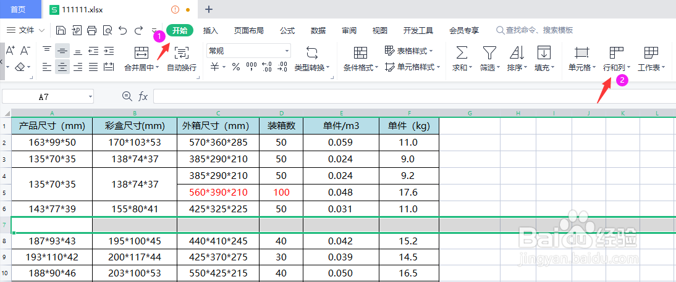The height and width of the screenshot is (282, 676).
Task: Increase indent of cell content
Action: click(x=109, y=51)
